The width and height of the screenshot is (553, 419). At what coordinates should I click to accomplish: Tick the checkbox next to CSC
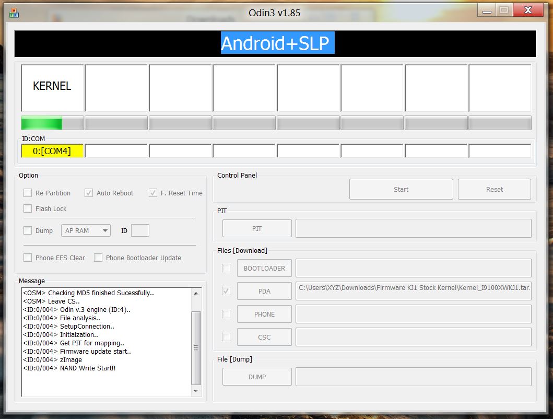[226, 337]
